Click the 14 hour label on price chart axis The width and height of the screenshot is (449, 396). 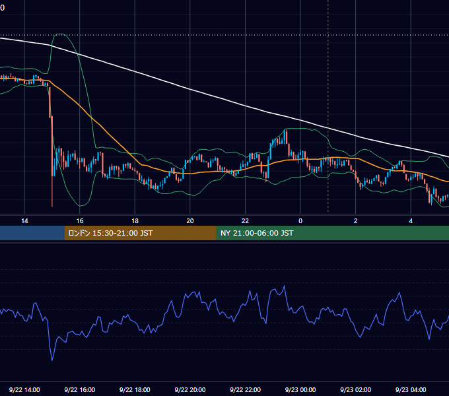tap(24, 221)
